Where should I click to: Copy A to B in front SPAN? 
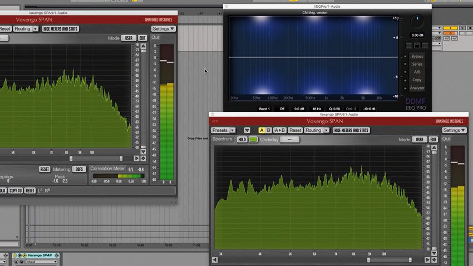pyautogui.click(x=280, y=130)
